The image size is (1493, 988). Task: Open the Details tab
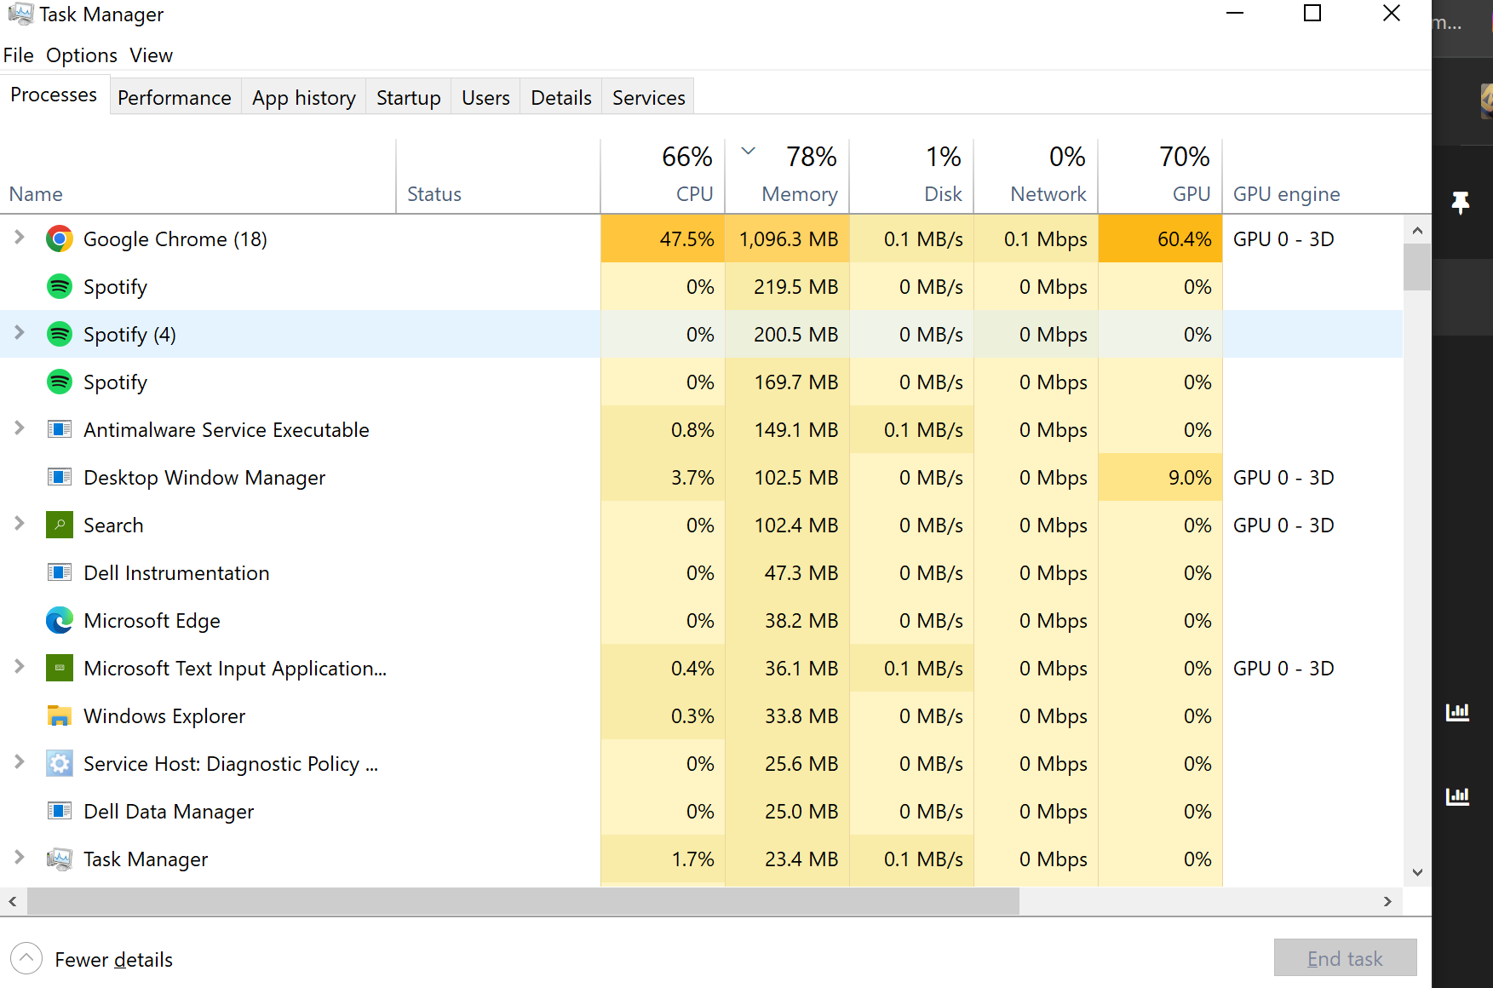coord(561,98)
